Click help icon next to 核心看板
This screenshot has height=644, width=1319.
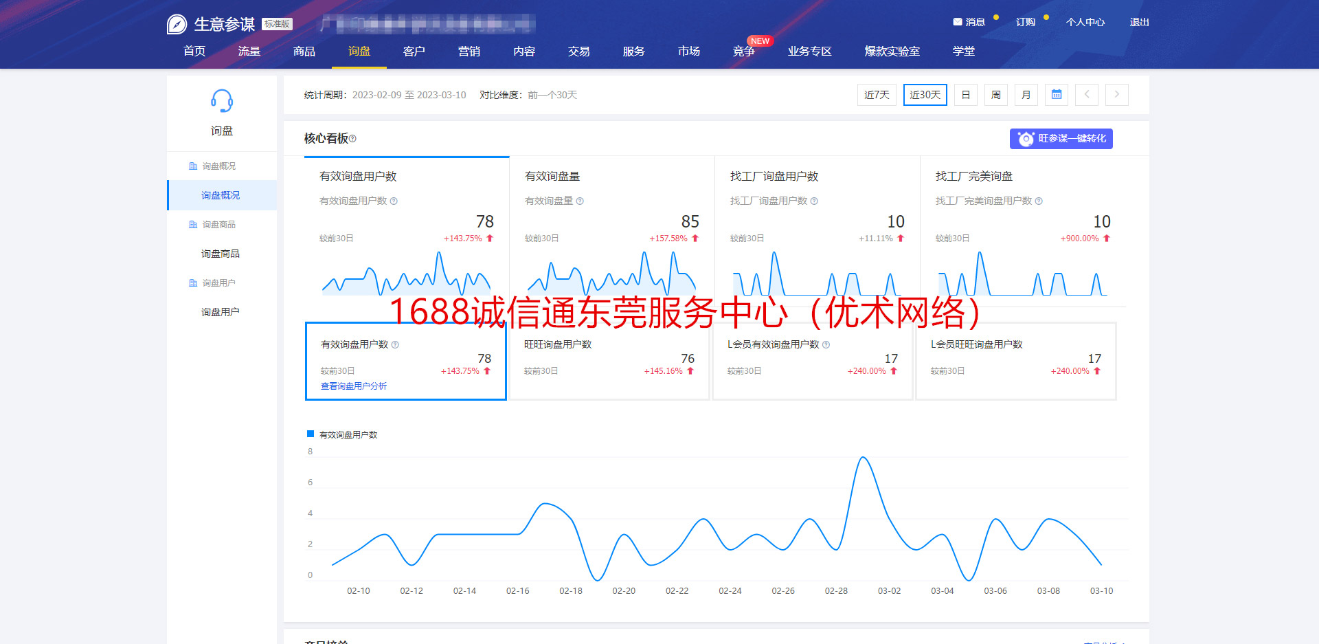352,139
